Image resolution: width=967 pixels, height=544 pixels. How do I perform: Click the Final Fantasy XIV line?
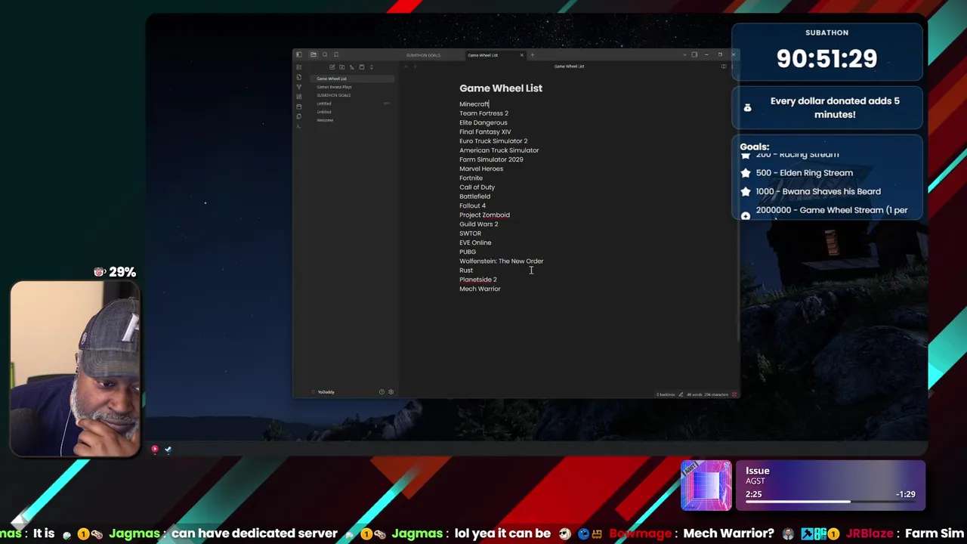point(485,131)
